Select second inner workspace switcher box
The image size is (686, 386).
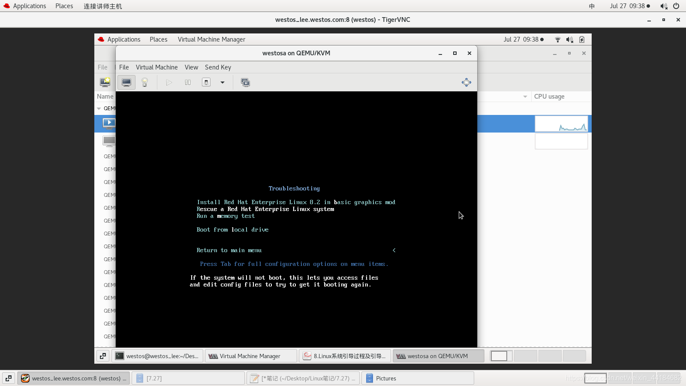525,356
